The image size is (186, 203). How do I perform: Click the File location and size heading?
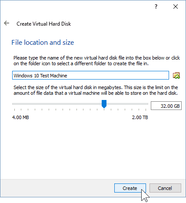click(43, 43)
